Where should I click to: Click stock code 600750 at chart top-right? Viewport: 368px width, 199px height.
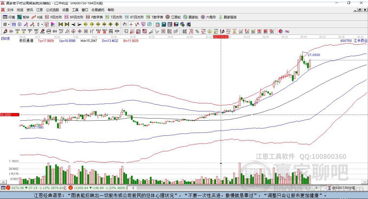[x=346, y=41]
